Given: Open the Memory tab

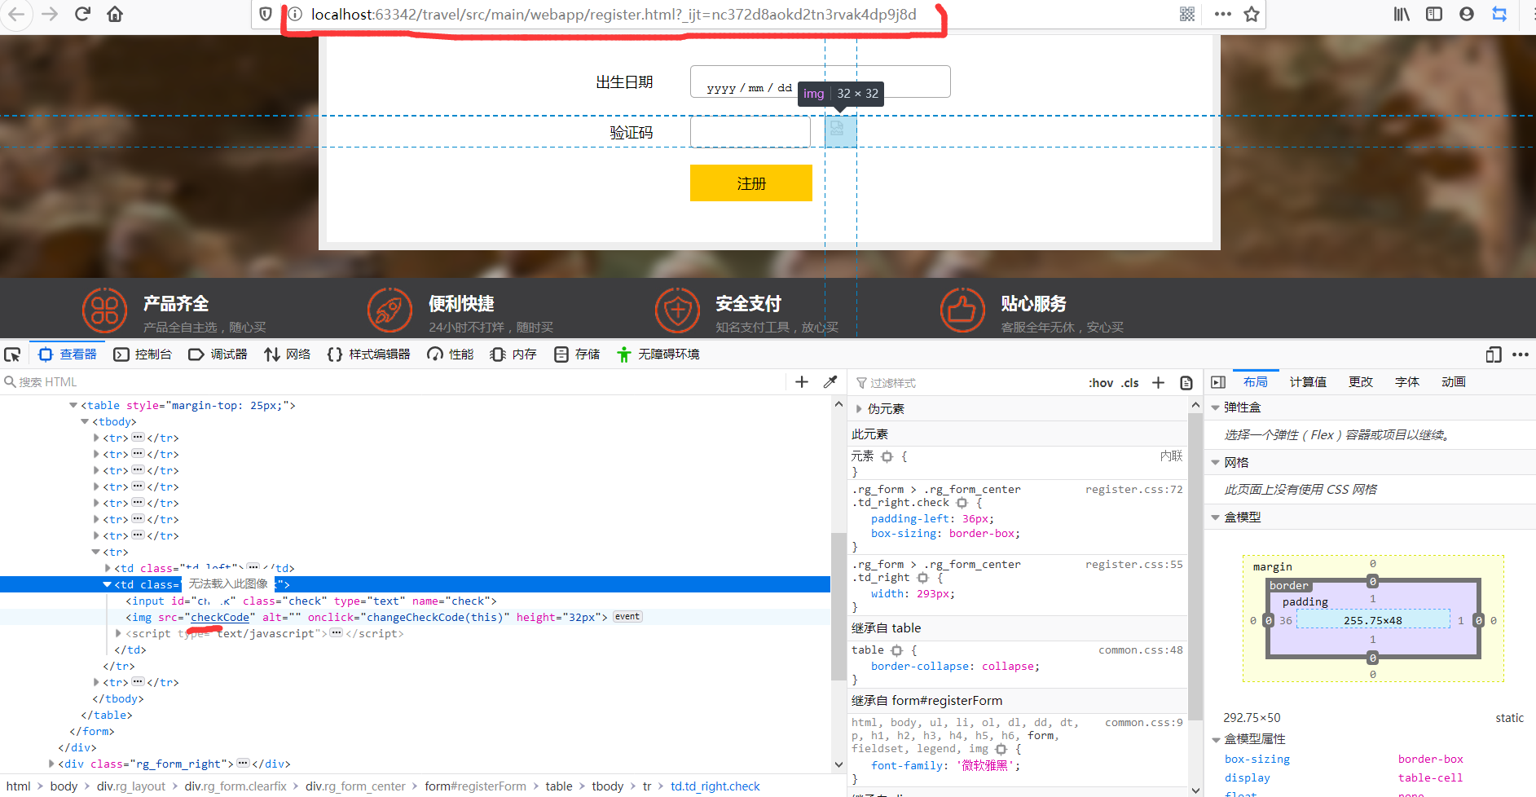Looking at the screenshot, I should coord(513,354).
